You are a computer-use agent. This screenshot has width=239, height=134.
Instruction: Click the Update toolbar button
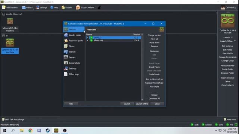tap(66, 7)
